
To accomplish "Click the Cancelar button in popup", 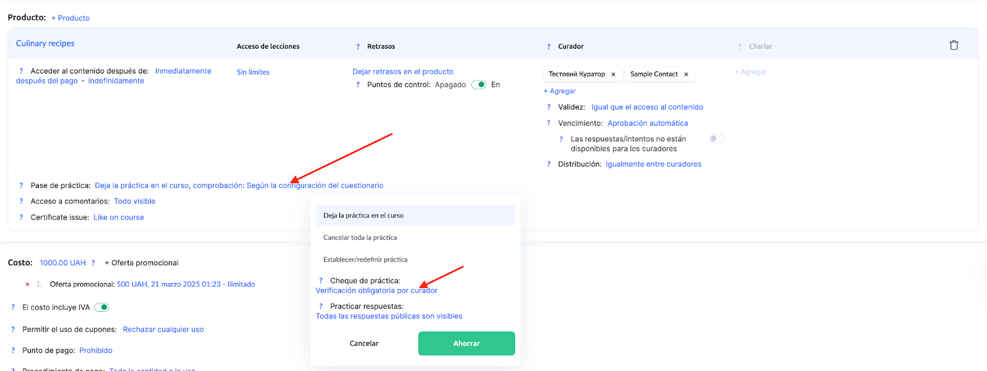I will coord(364,344).
